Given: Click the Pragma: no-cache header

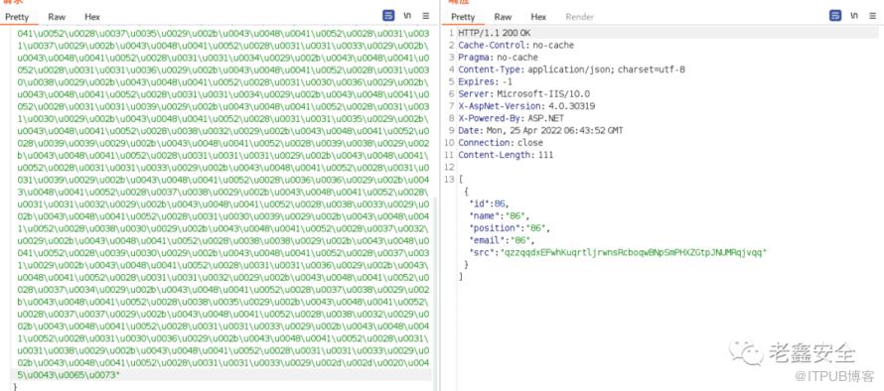Looking at the screenshot, I should coord(498,58).
